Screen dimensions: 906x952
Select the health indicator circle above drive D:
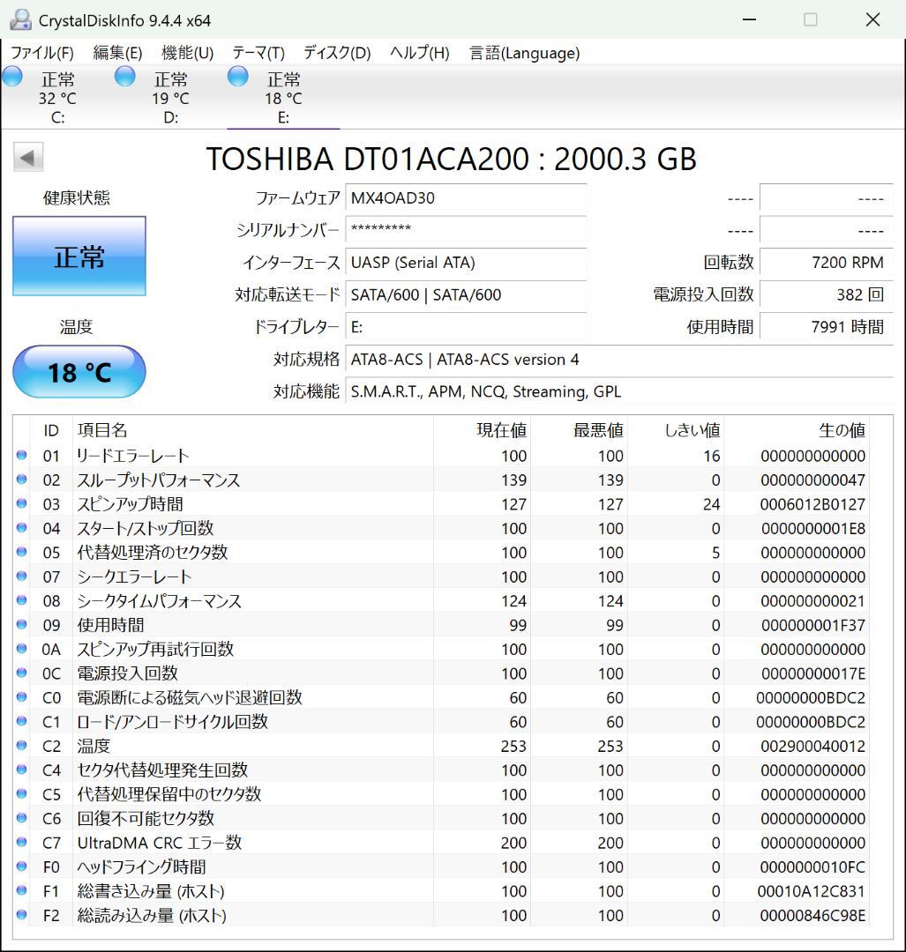coord(124,77)
